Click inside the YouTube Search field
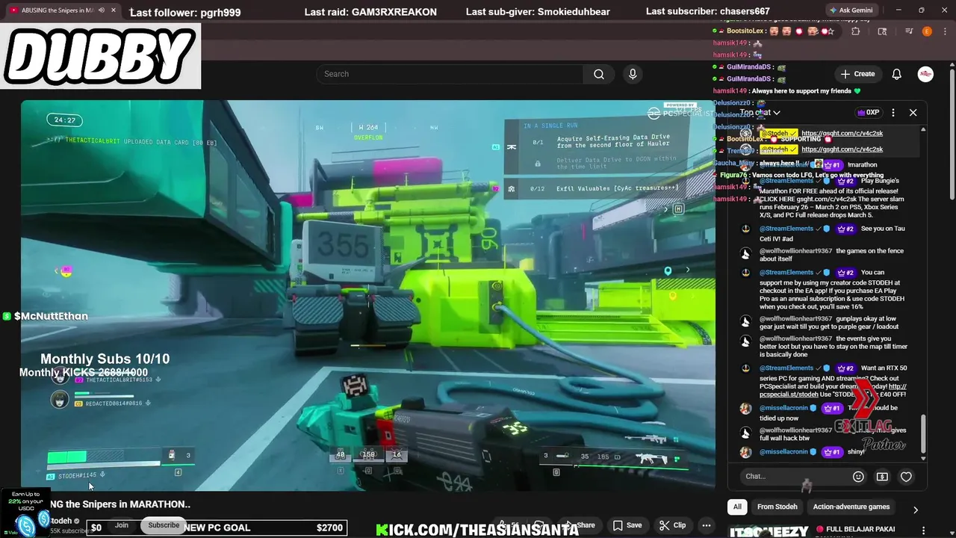The image size is (956, 538). pos(450,74)
